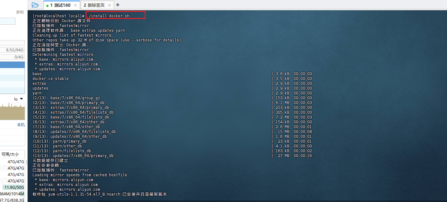Click the 可用/大小 column header
This screenshot has width=447, height=202.
click(10, 154)
